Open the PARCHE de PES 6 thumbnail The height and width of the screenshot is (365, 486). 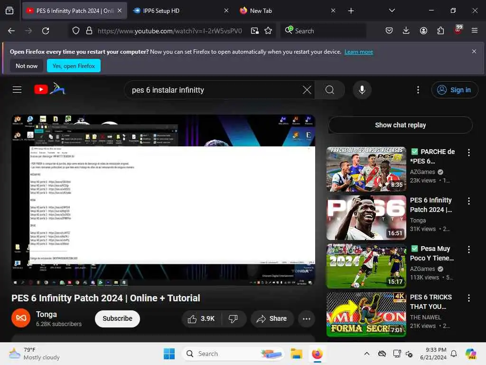tap(366, 169)
